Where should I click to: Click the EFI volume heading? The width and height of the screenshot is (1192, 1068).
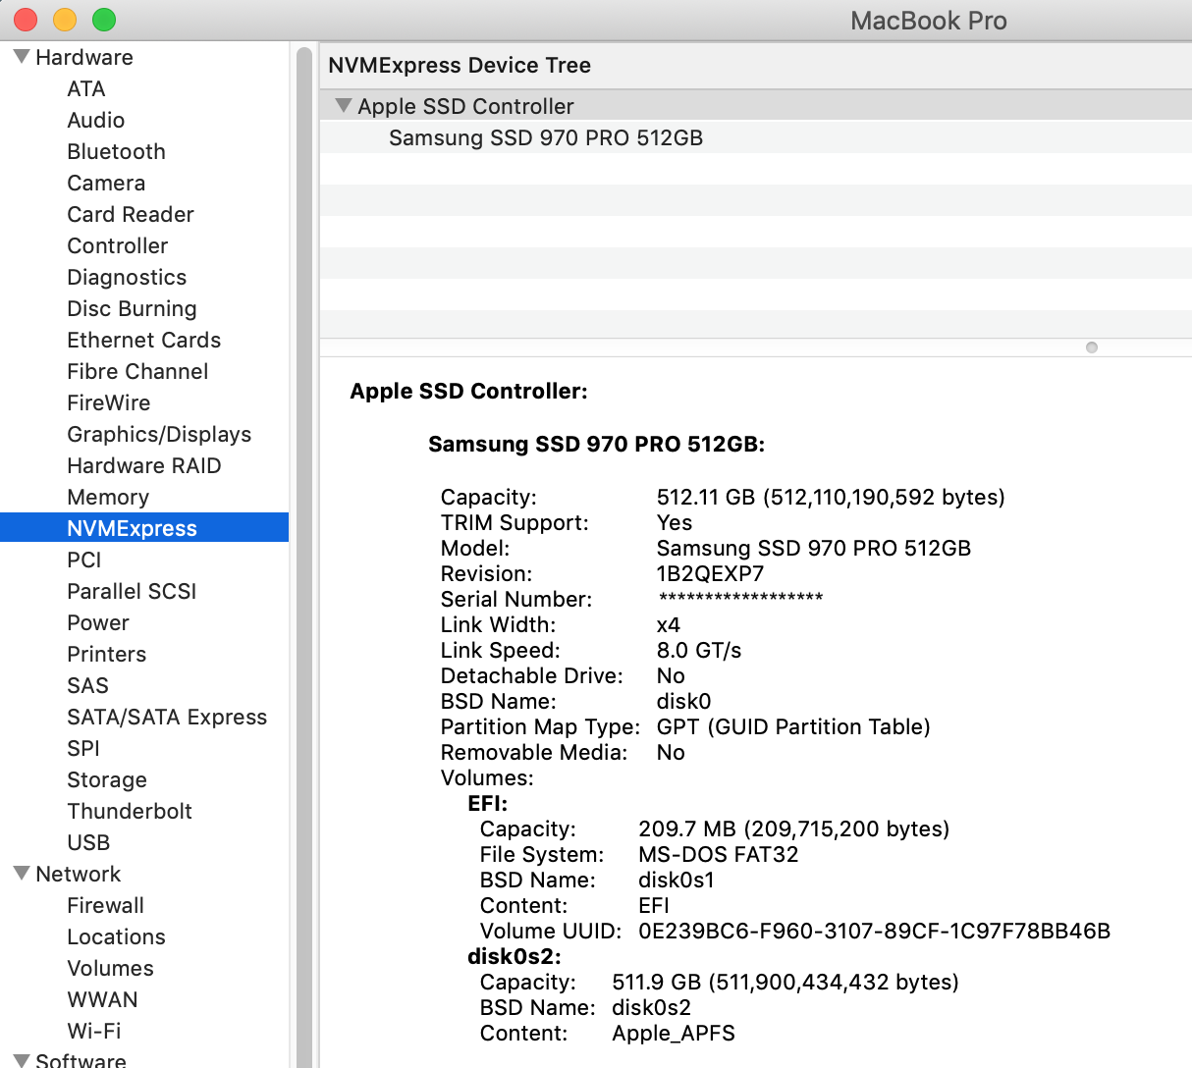pyautogui.click(x=488, y=803)
